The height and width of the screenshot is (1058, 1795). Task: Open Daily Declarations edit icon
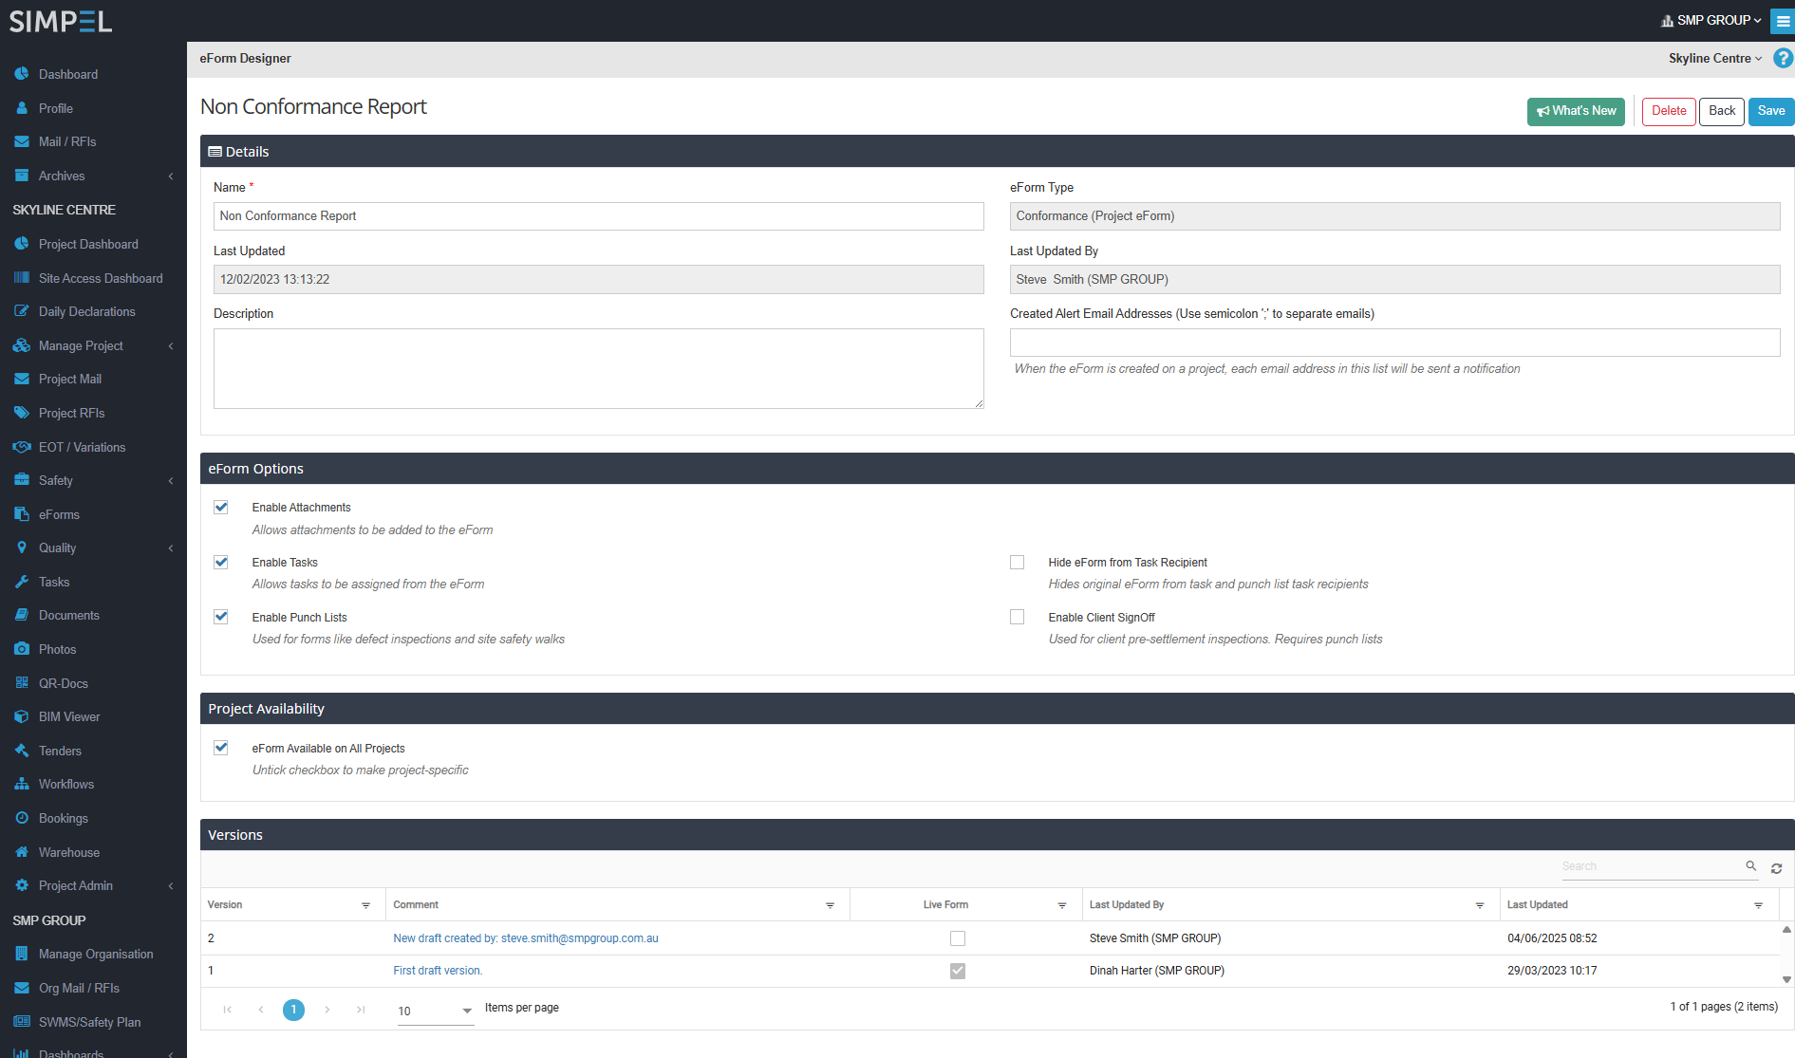(22, 311)
